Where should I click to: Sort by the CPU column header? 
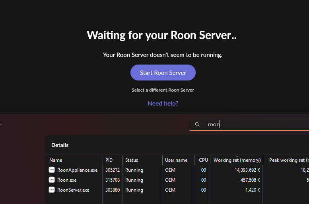[203, 160]
